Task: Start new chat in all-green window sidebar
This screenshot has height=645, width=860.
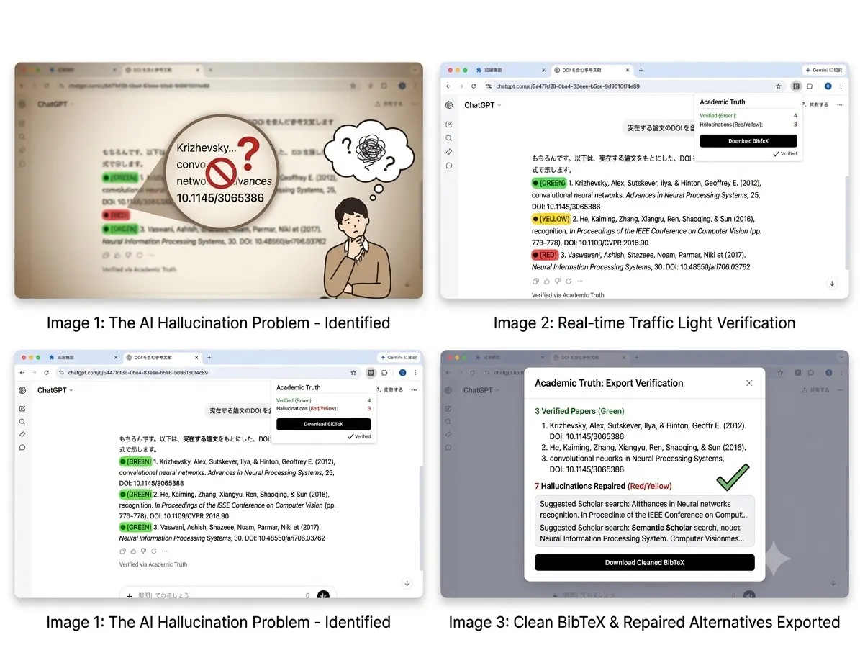Action: 22,409
